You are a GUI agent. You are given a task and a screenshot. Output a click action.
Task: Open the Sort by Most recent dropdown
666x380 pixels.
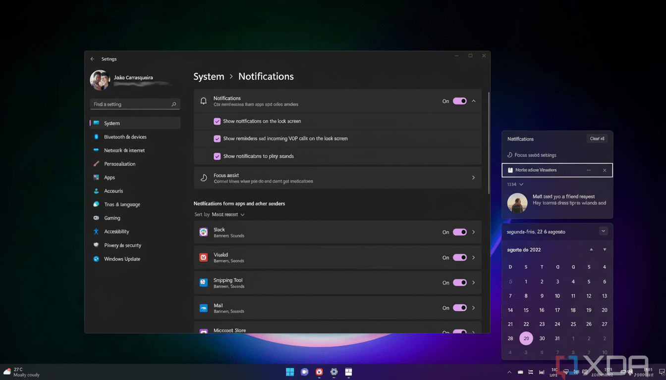click(x=229, y=214)
